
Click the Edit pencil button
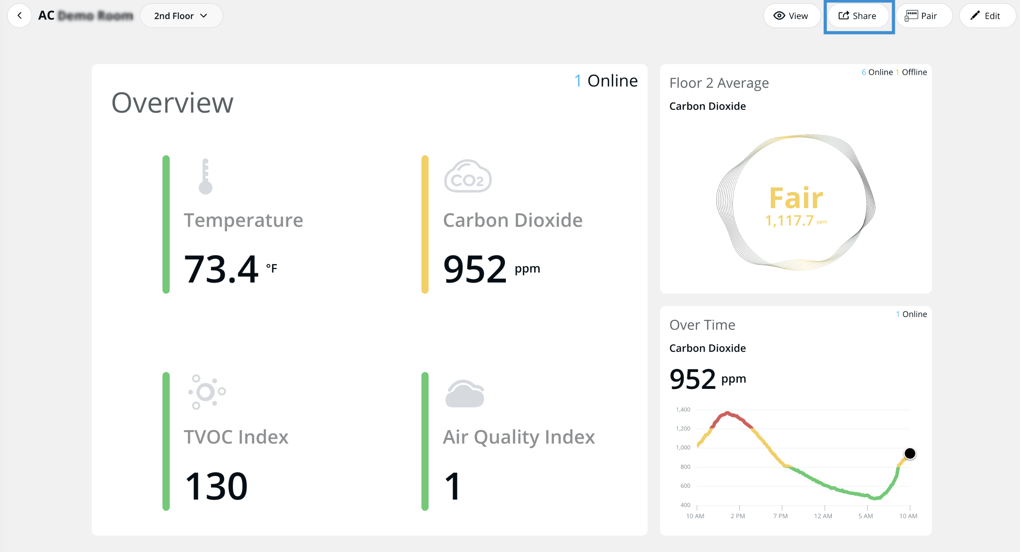click(986, 16)
